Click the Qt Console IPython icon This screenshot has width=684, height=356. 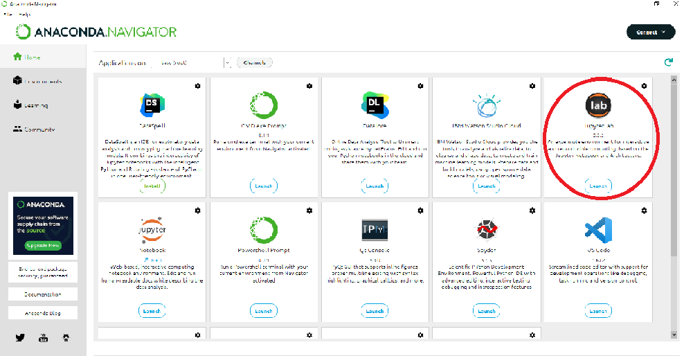(x=375, y=230)
